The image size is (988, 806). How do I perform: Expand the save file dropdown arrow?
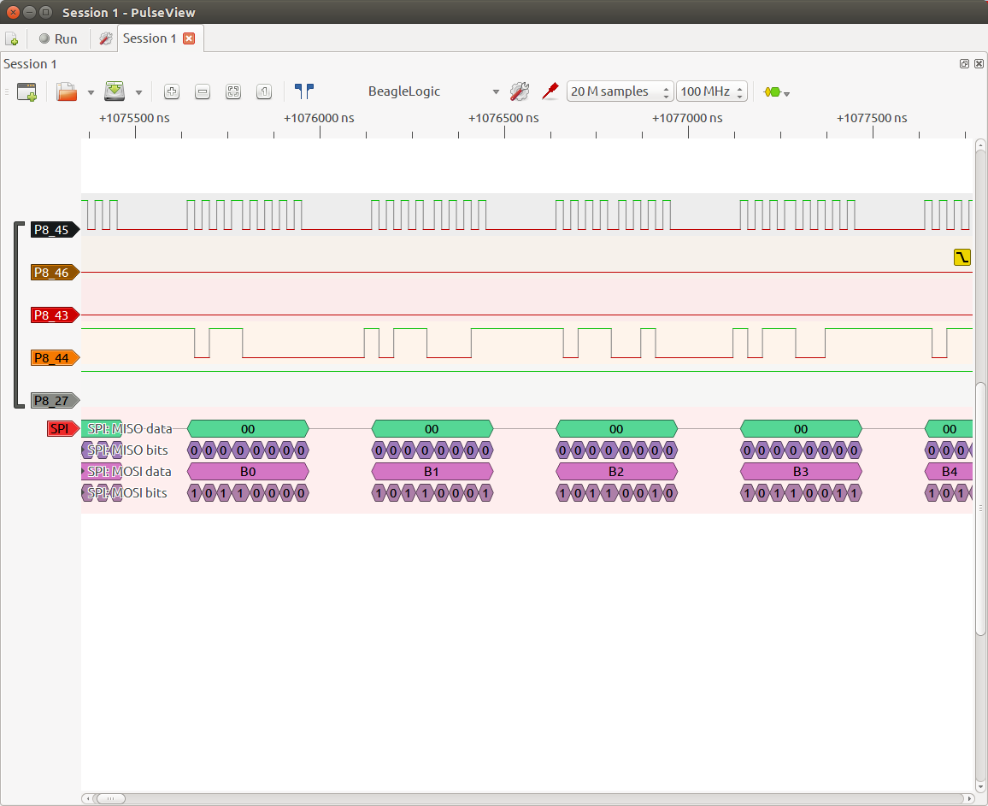(x=138, y=92)
